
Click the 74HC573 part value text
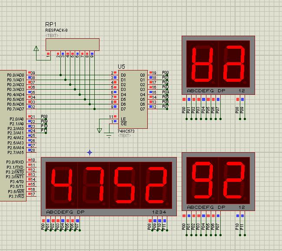(126, 131)
